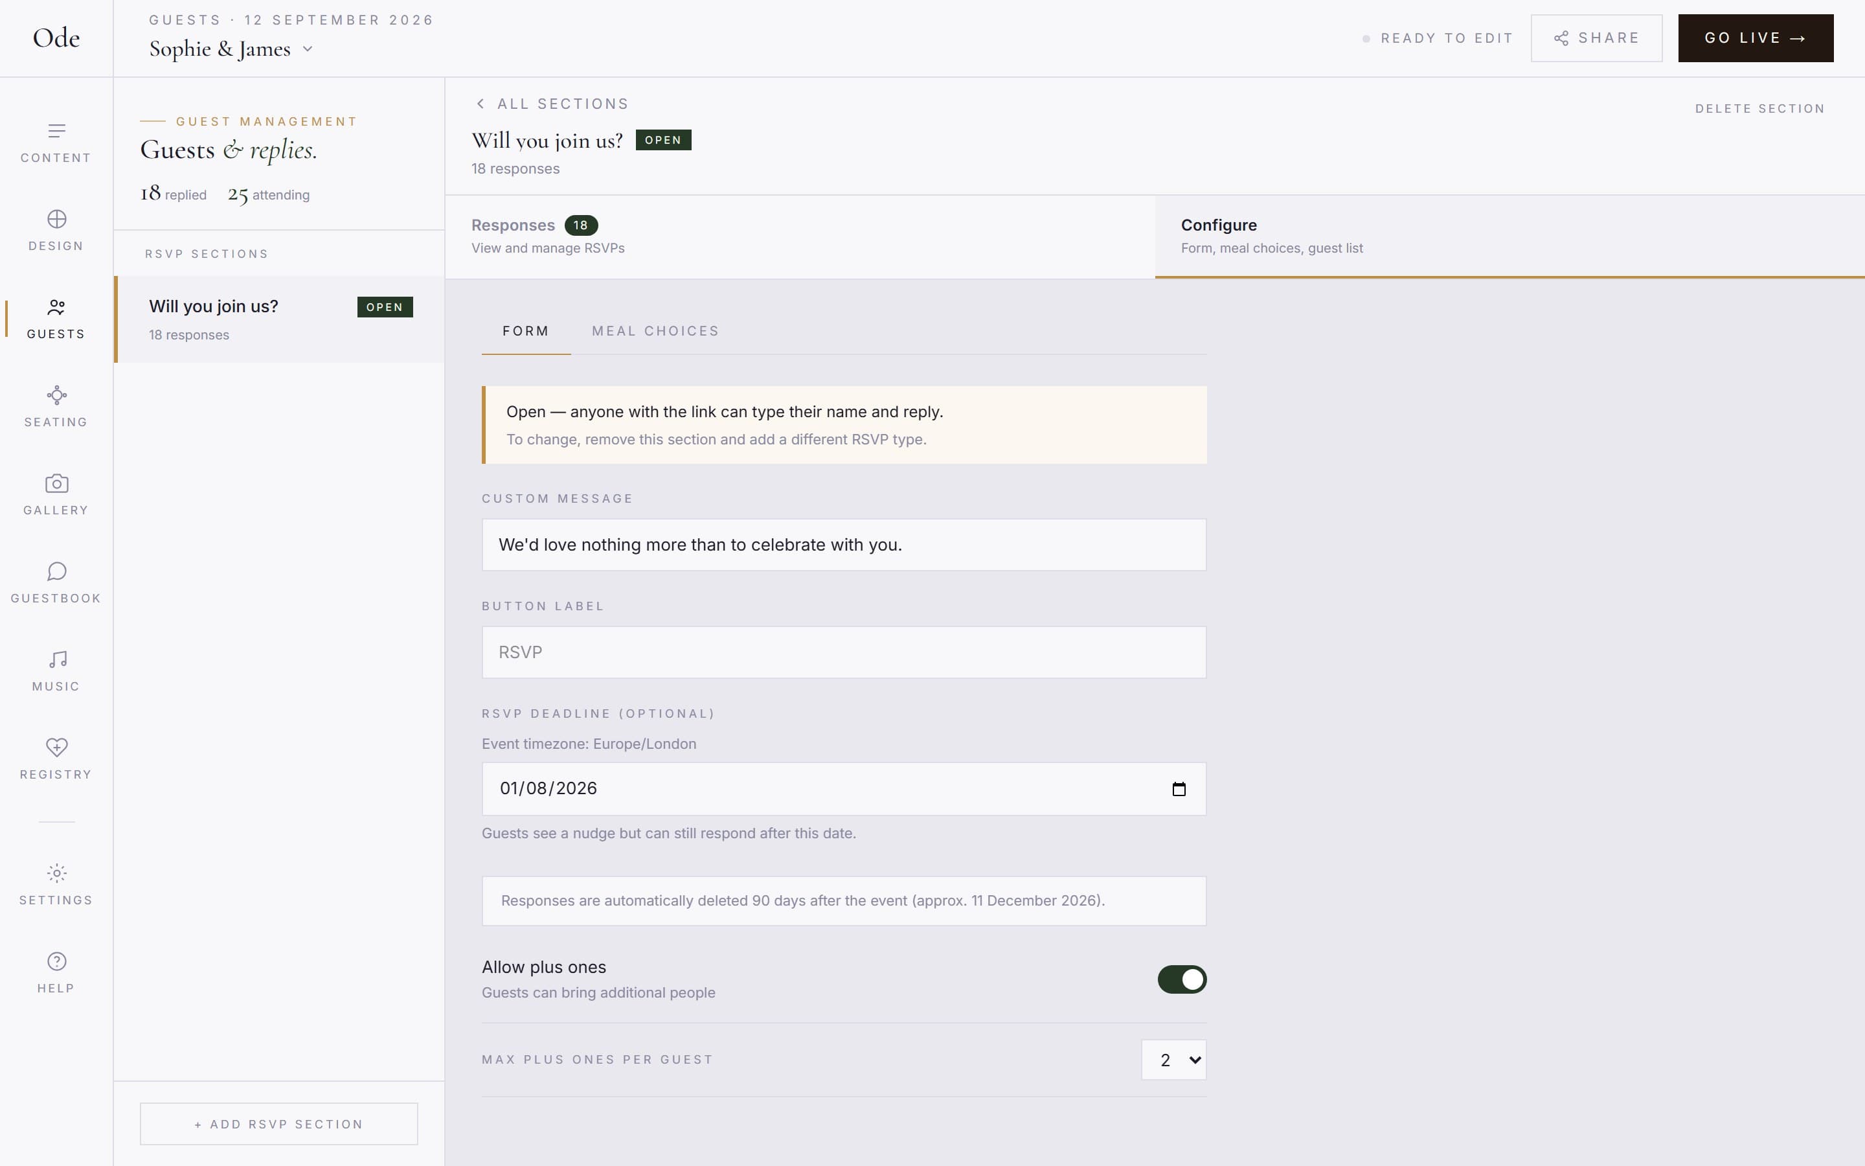
Task: Select the Form sub-tab
Action: coord(526,331)
